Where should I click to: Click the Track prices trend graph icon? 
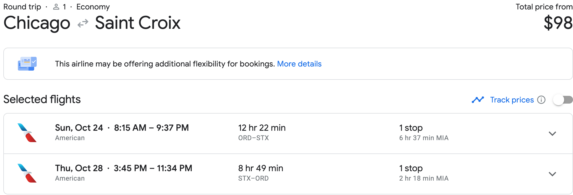click(478, 100)
